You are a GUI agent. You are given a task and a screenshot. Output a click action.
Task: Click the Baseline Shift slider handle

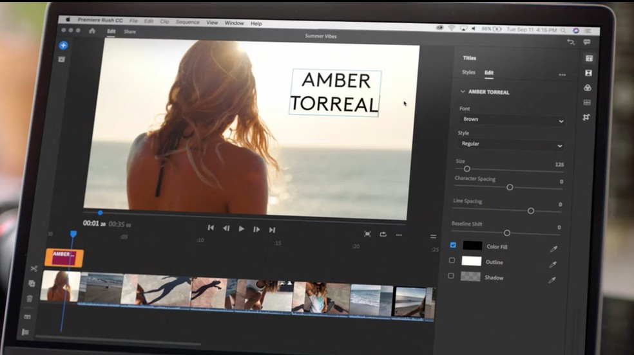506,233
